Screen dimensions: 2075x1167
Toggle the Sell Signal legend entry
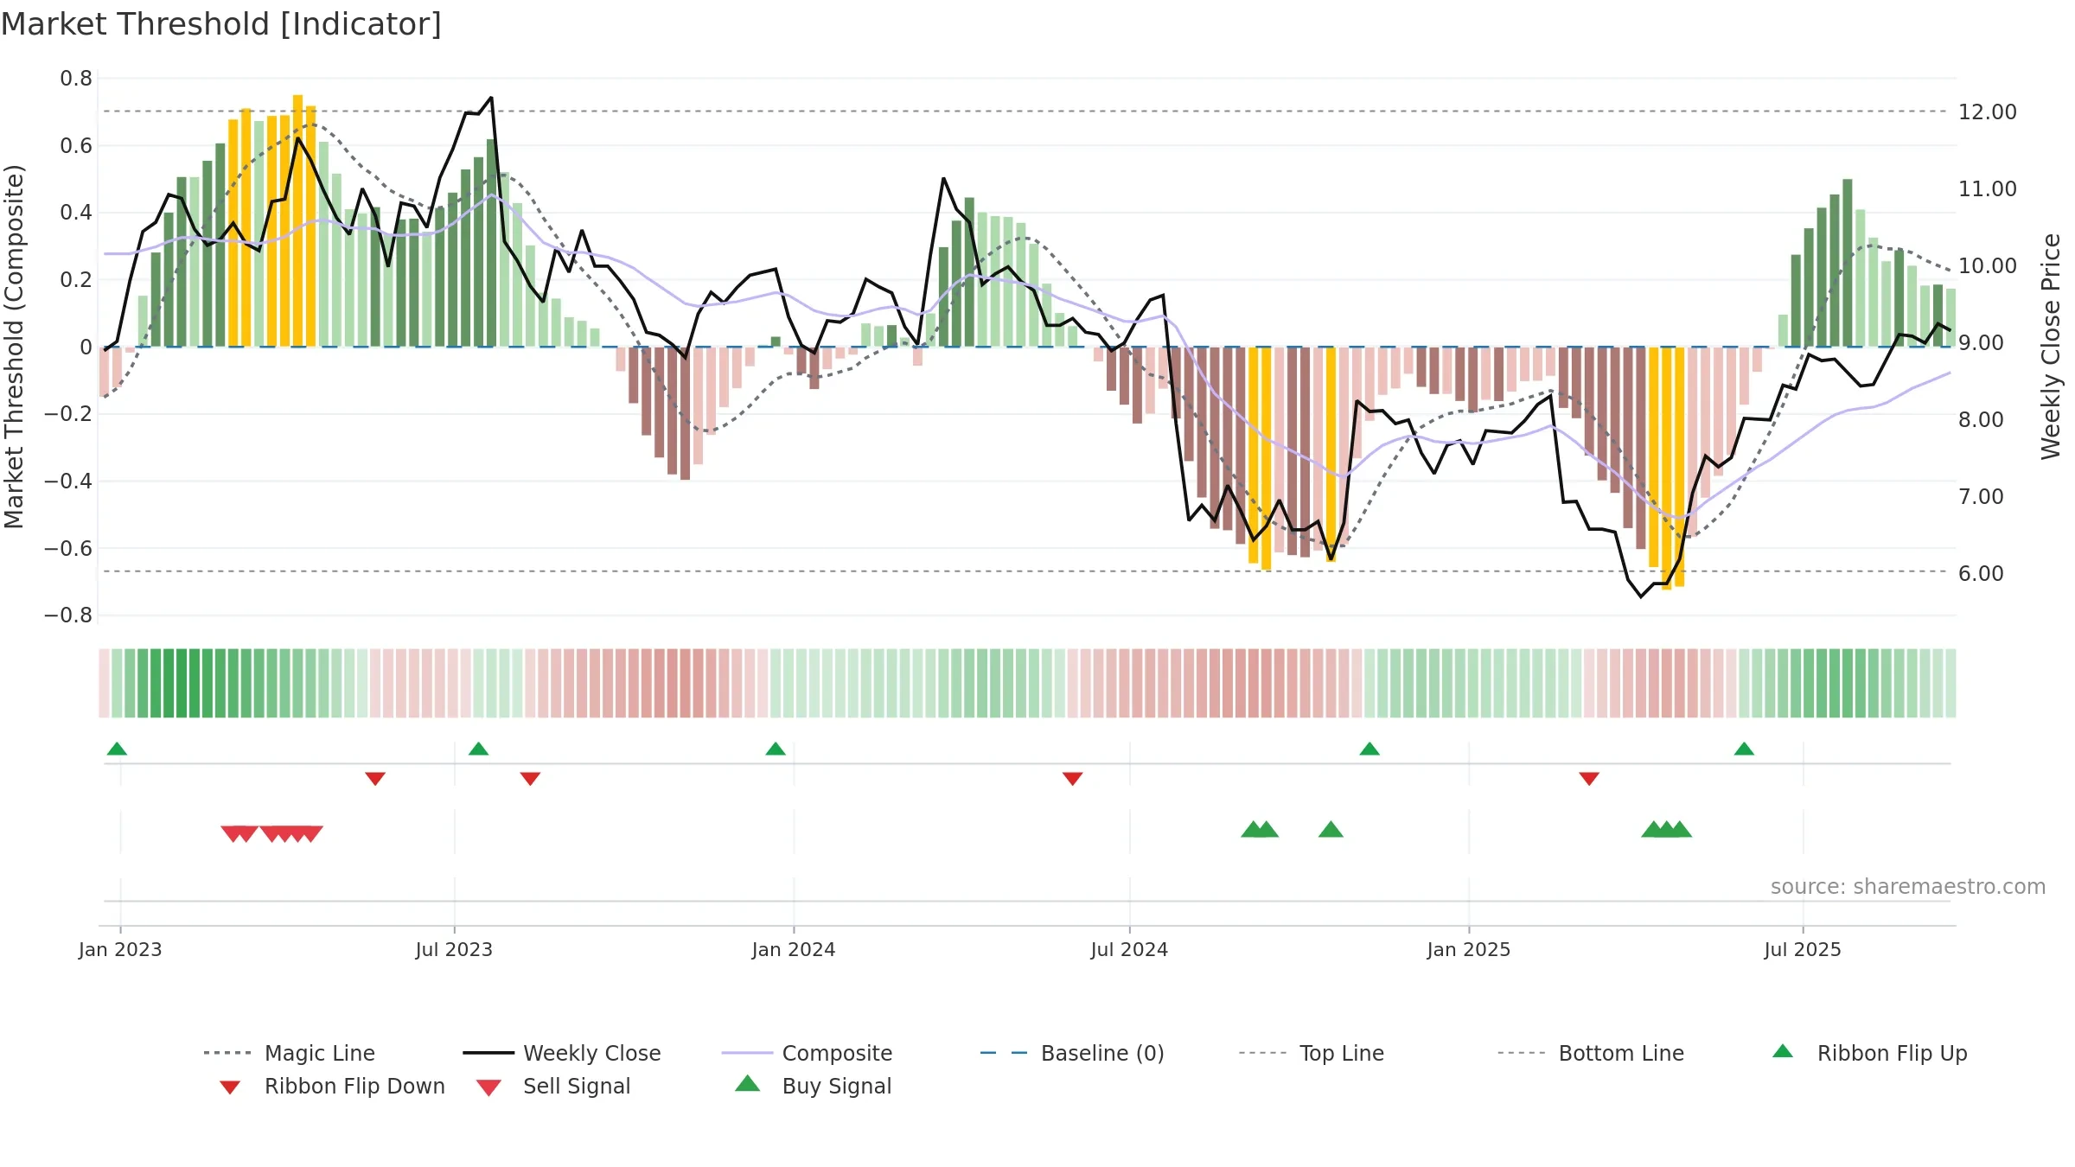pyautogui.click(x=553, y=1086)
